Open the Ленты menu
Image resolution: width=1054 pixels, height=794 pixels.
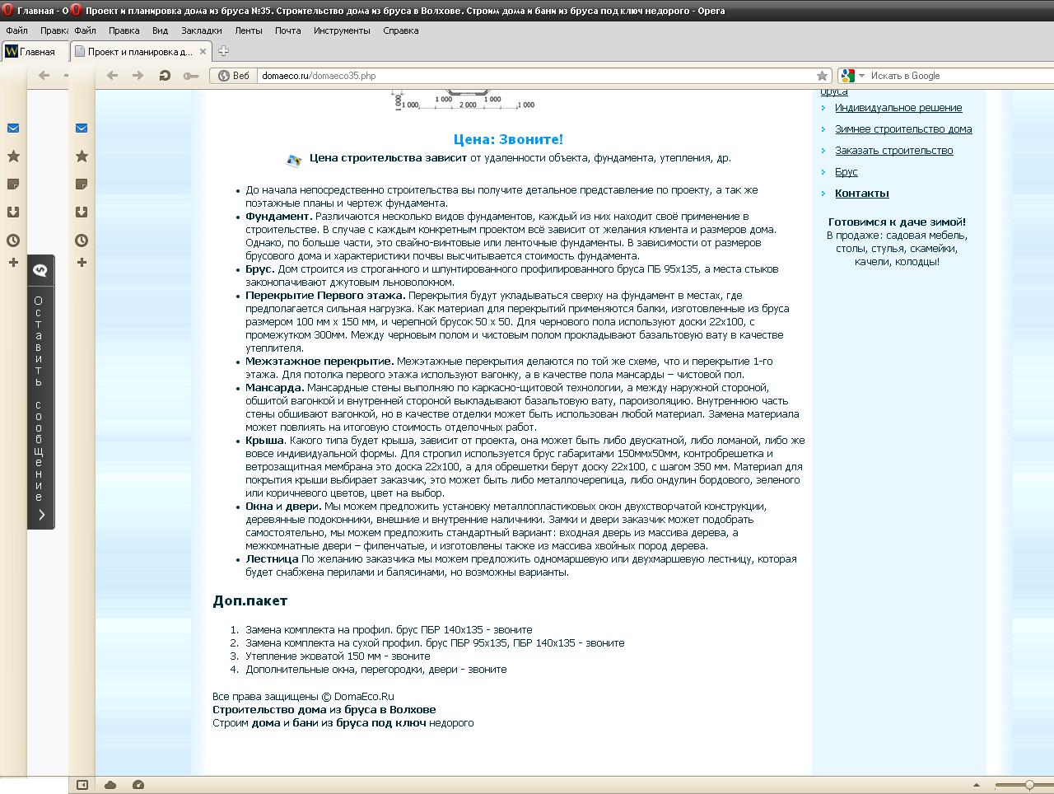[249, 30]
